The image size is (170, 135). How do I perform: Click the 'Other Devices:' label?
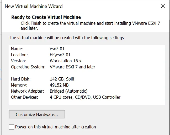click(25, 97)
